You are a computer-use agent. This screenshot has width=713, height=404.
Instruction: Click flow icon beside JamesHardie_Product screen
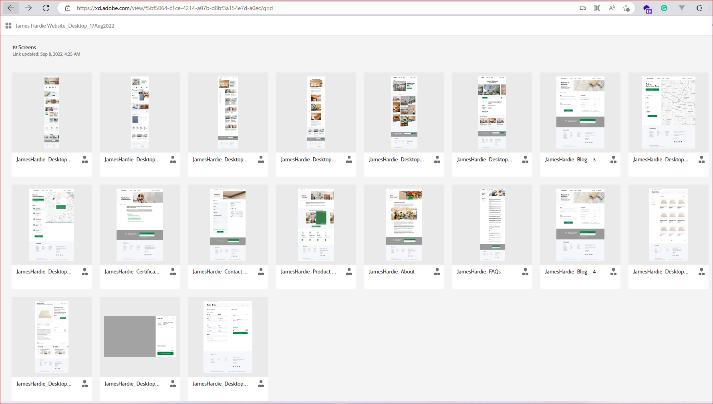349,272
